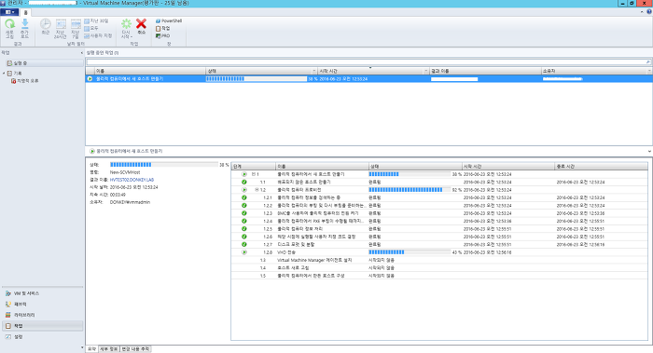Click the green check icon for step 1.2.1

(x=244, y=197)
